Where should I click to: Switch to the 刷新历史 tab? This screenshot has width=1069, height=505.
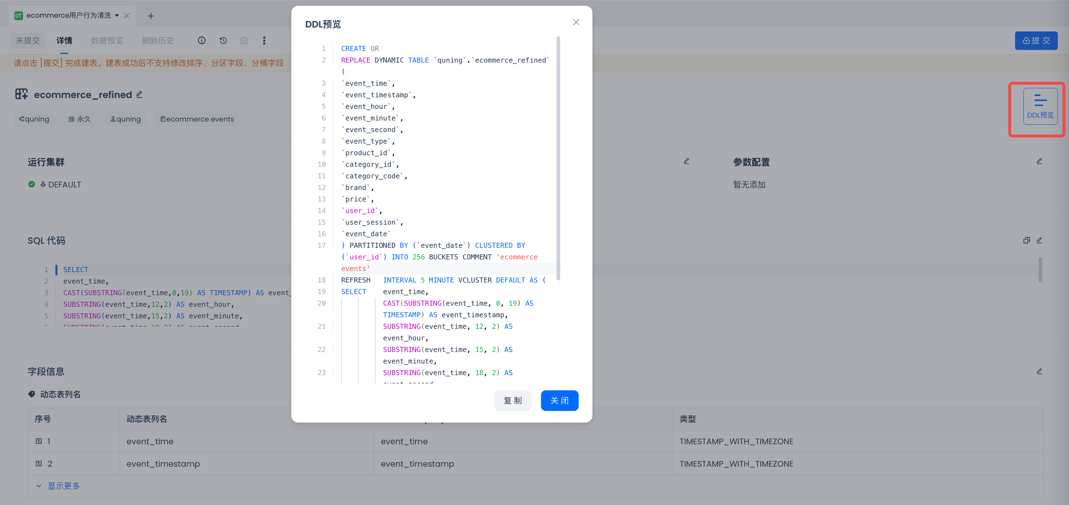click(158, 41)
